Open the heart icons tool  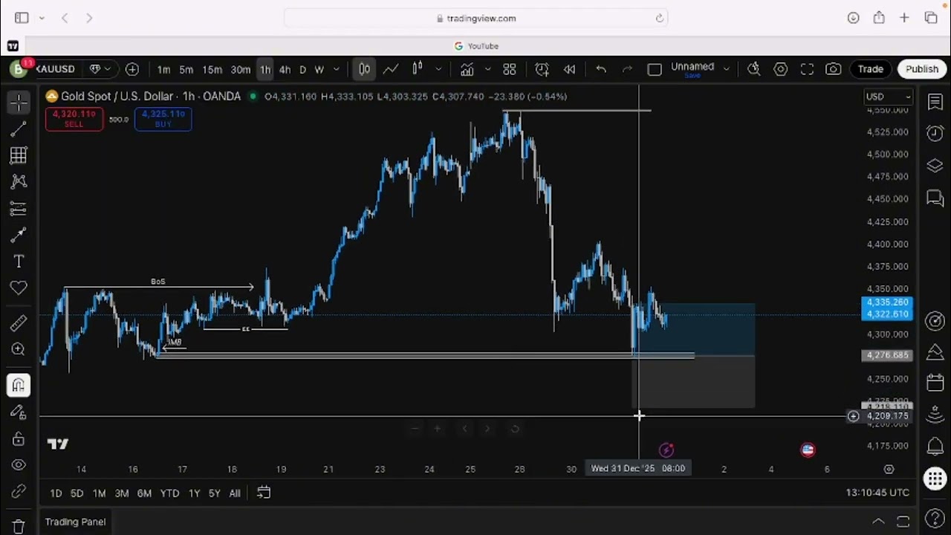coord(19,288)
